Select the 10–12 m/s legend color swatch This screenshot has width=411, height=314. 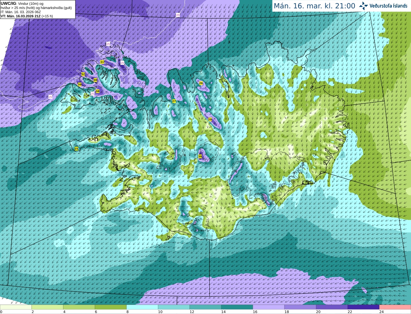[174, 307]
